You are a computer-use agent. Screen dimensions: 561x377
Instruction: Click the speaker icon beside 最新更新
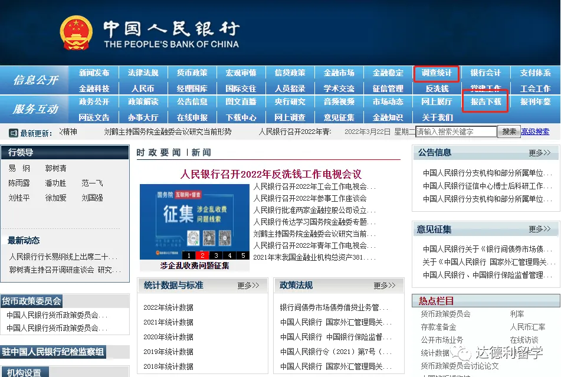click(13, 133)
